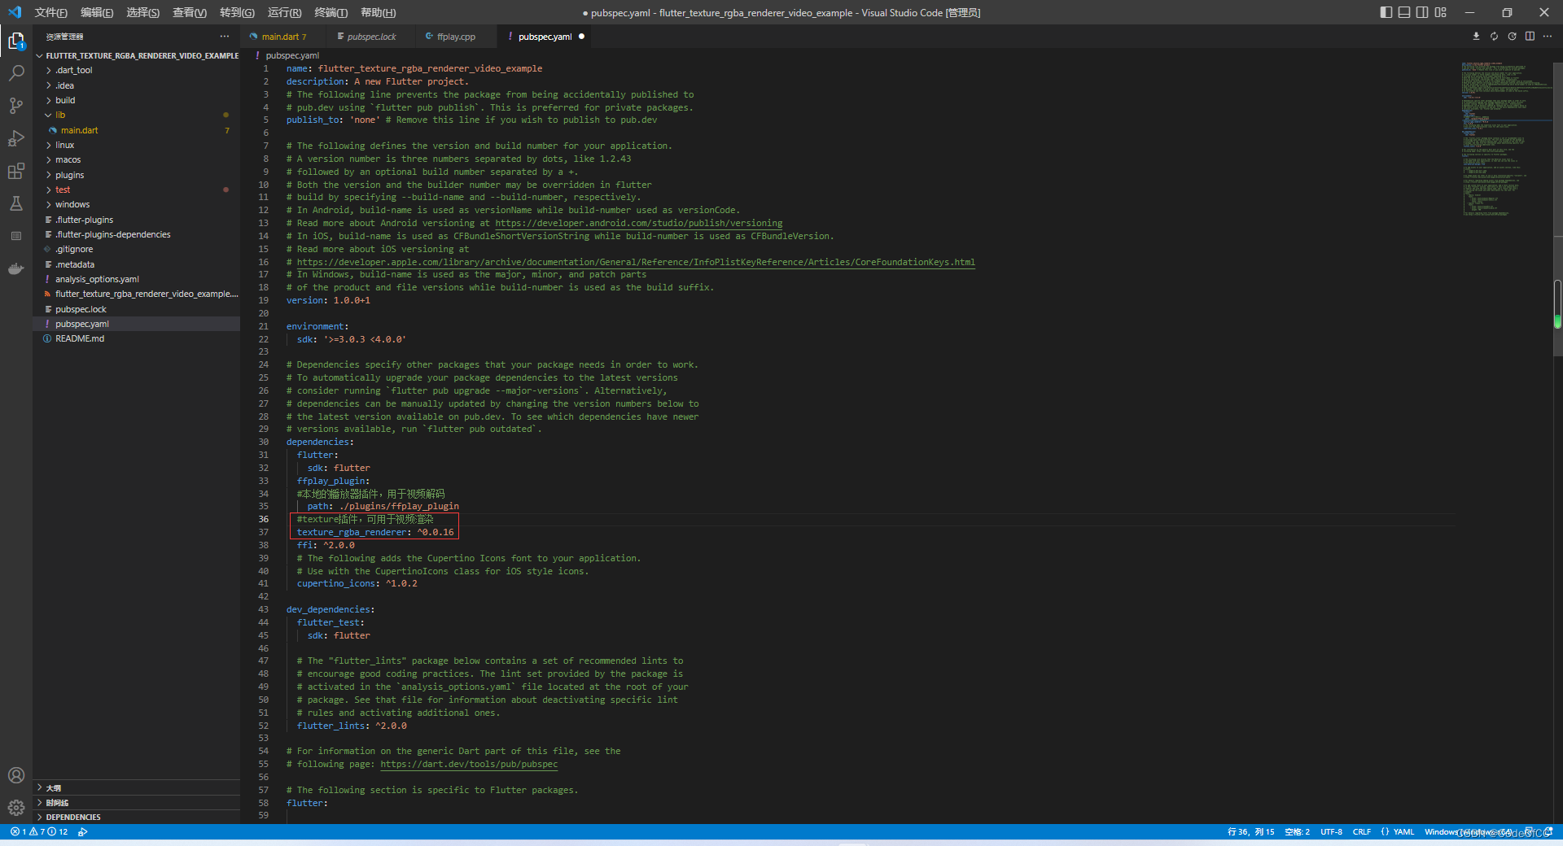Open the Manage gear settings icon
The image size is (1563, 846).
[x=16, y=808]
